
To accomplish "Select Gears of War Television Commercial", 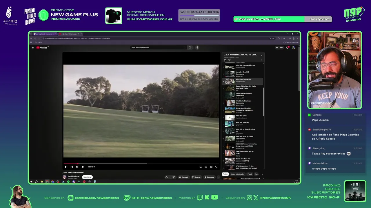I will point(243,95).
